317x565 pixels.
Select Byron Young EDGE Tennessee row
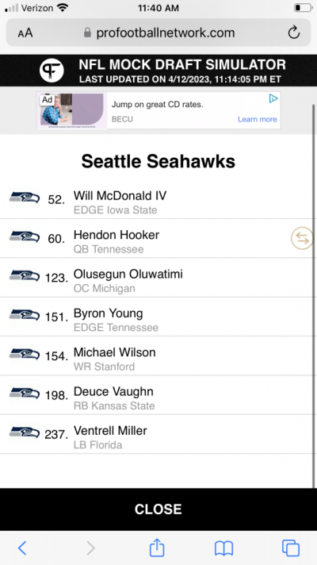click(x=157, y=317)
